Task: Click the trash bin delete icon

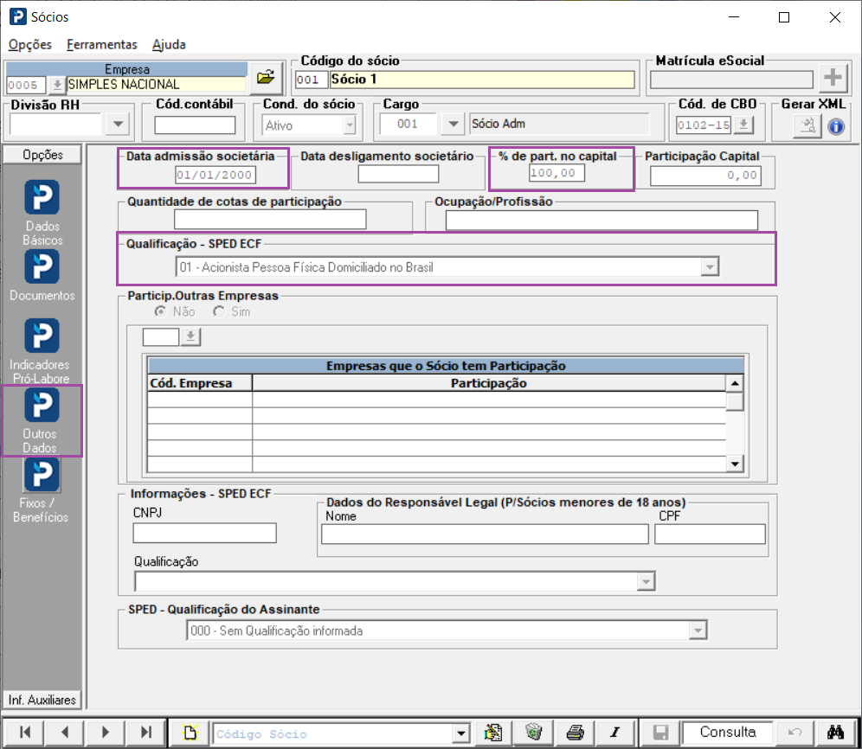Action: click(x=534, y=733)
